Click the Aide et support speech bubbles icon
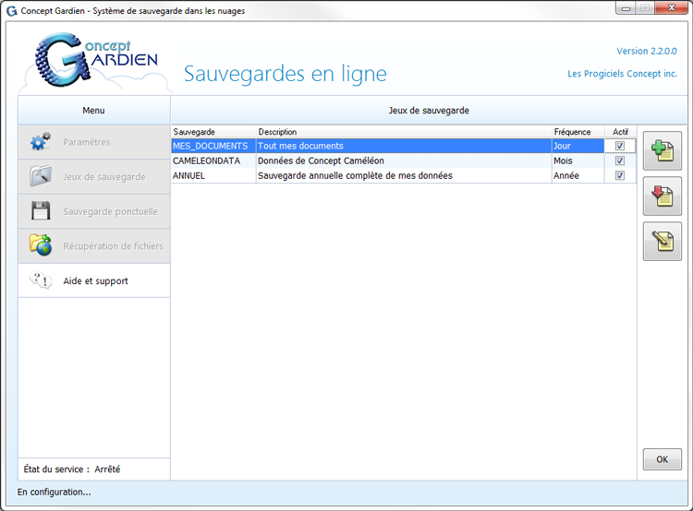693x511 pixels. click(41, 280)
